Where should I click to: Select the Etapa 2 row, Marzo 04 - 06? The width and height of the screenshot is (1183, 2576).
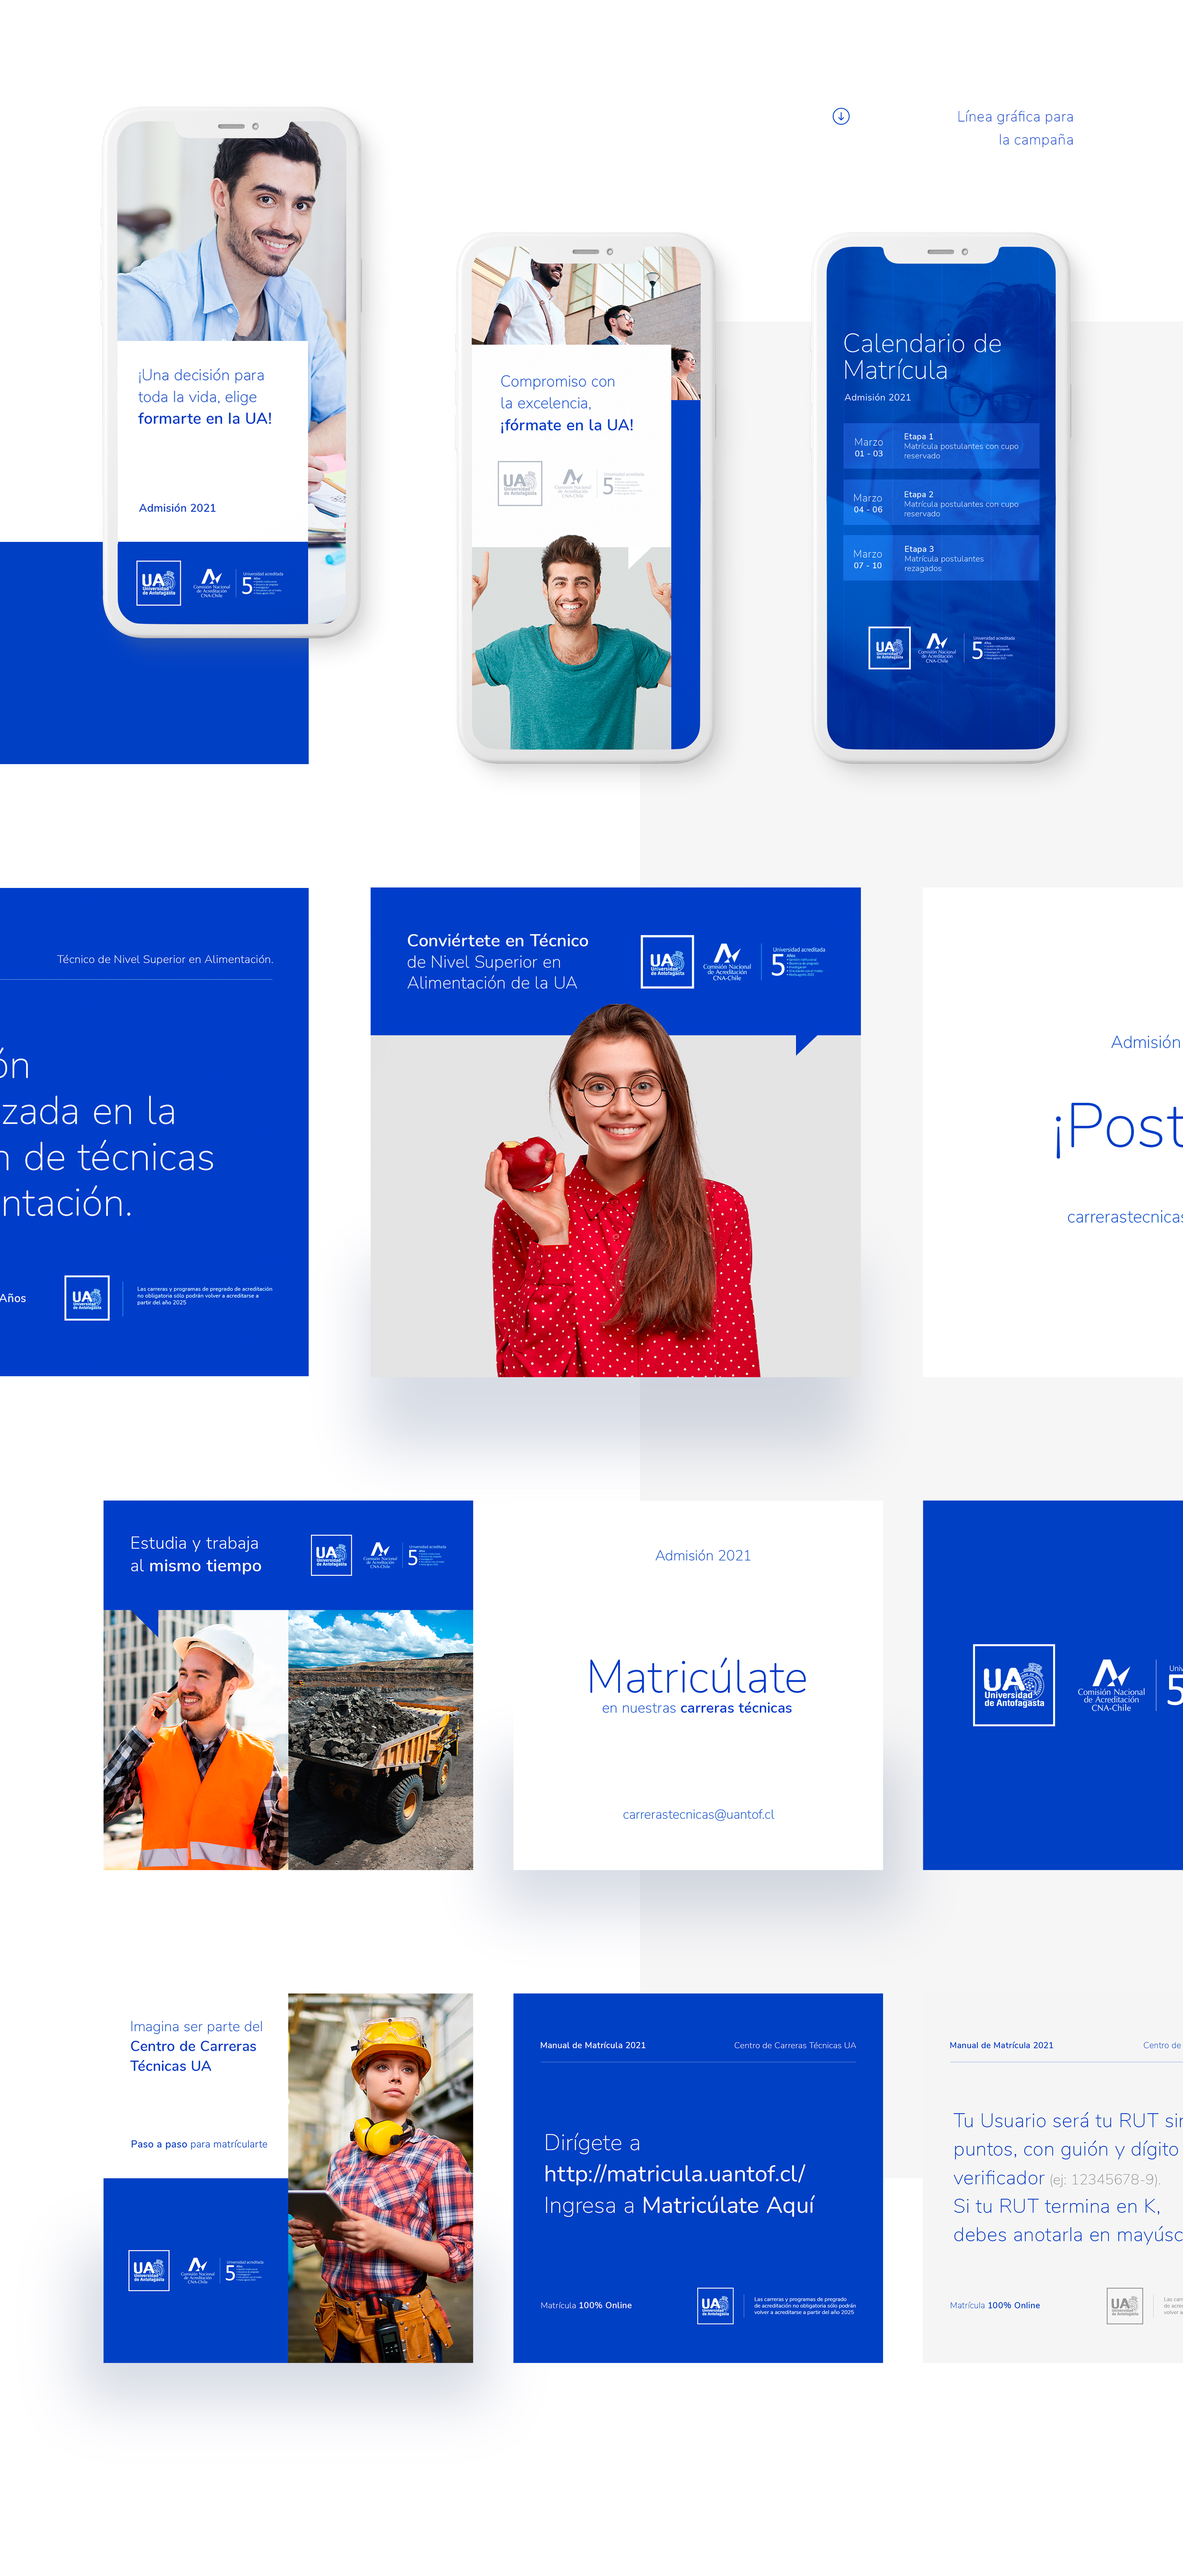click(940, 502)
